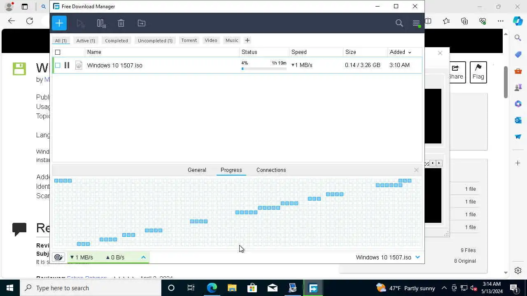
Task: Close the download details bottom panel
Action: click(x=416, y=170)
